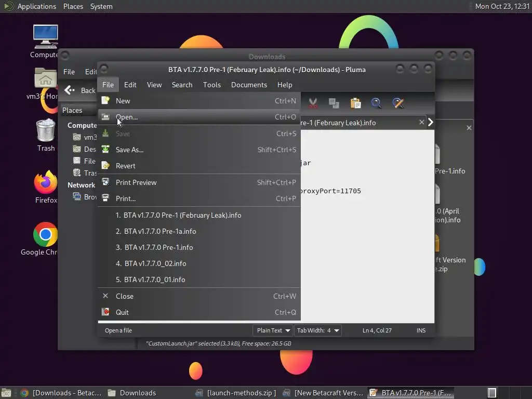
Task: Click the Copy toolbar icon in Pluma
Action: coord(334,103)
